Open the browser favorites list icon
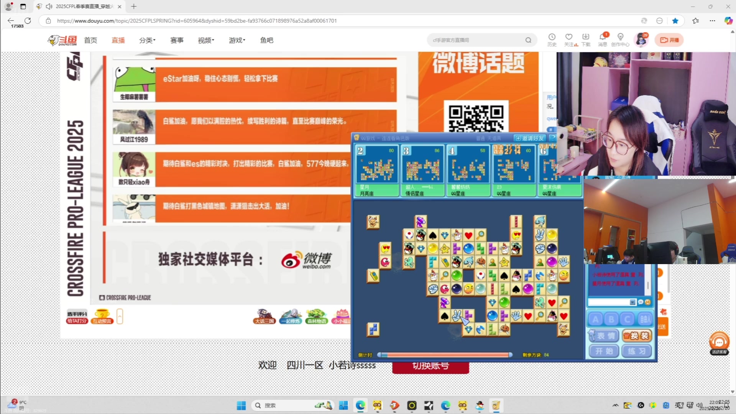This screenshot has width=736, height=414. [x=696, y=21]
